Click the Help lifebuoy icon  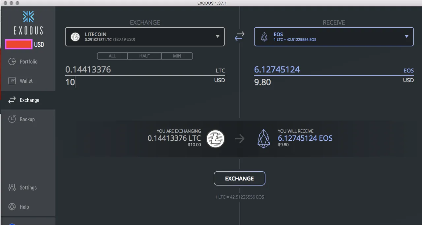(x=12, y=207)
